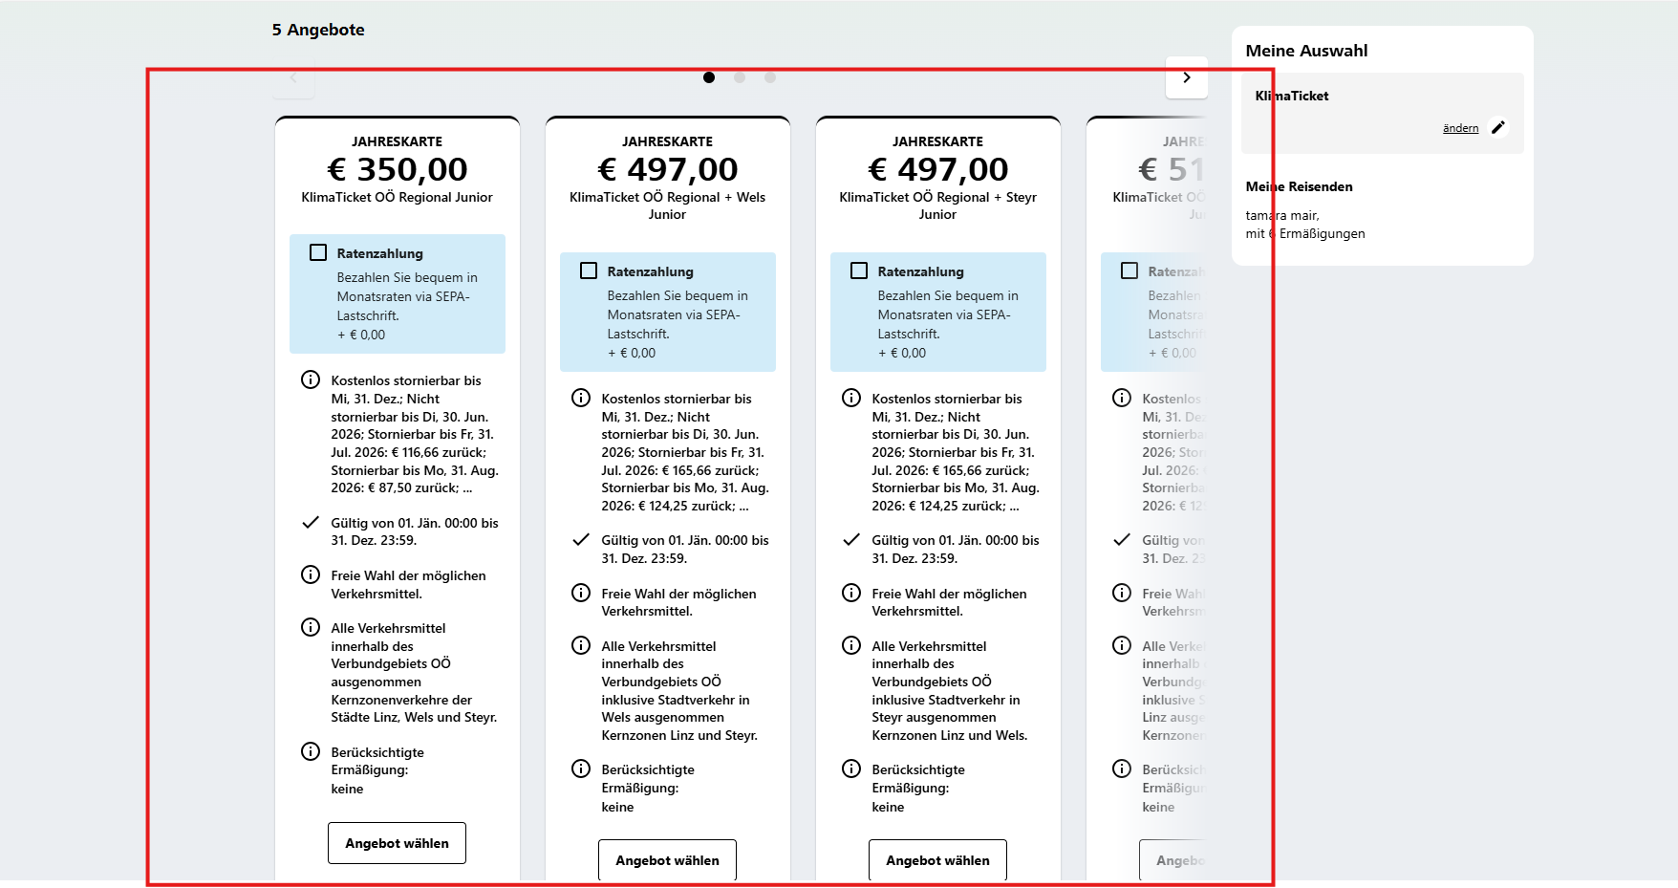1678x888 pixels.
Task: Select Angebot wählen for Regional + Wels Junior
Action: click(667, 860)
